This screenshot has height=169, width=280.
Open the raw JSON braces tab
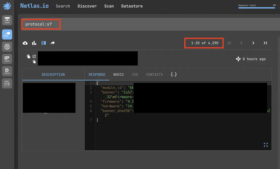(174, 75)
